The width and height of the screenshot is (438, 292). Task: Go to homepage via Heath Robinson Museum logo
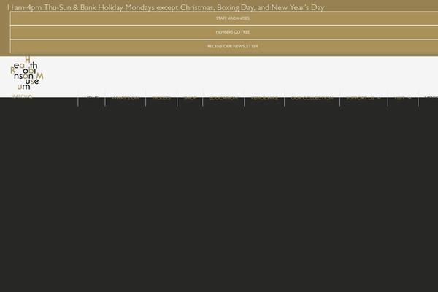click(27, 73)
